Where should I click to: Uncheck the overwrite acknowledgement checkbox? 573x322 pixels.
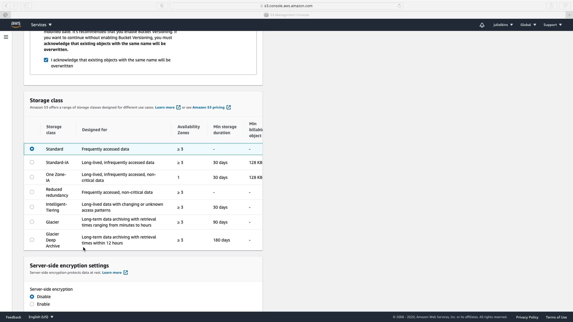46,60
